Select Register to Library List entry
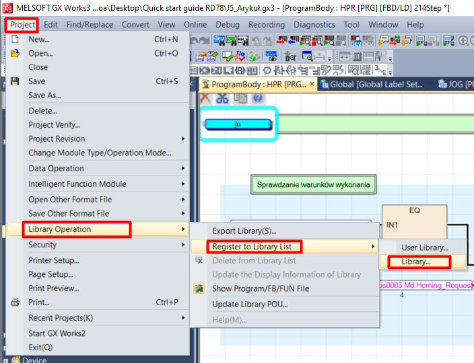Screen dimensions: 474x363 click(285, 247)
